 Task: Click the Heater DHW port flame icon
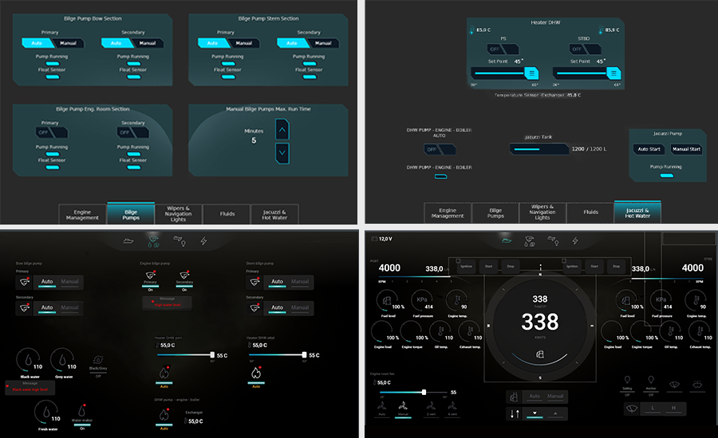(x=164, y=372)
